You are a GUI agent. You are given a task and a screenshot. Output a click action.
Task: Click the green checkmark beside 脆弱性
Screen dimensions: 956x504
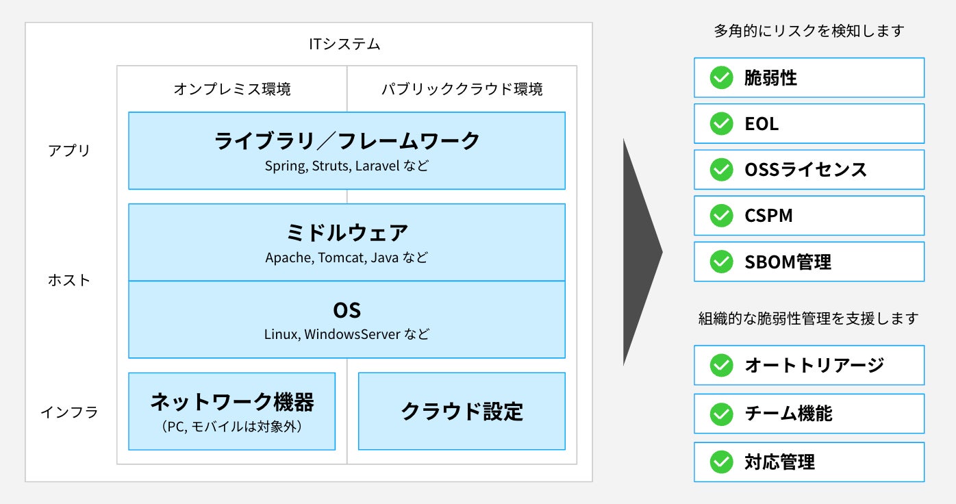click(x=721, y=78)
